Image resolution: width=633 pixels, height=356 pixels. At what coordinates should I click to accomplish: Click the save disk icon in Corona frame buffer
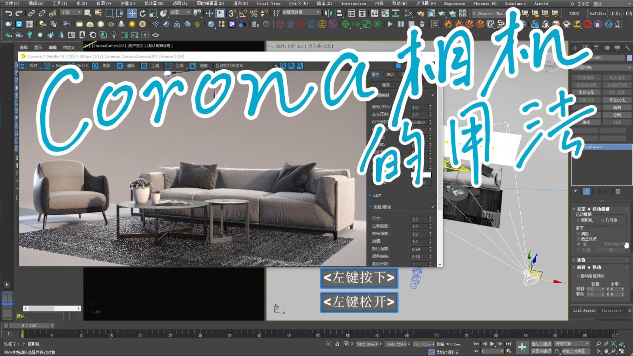pyautogui.click(x=23, y=66)
